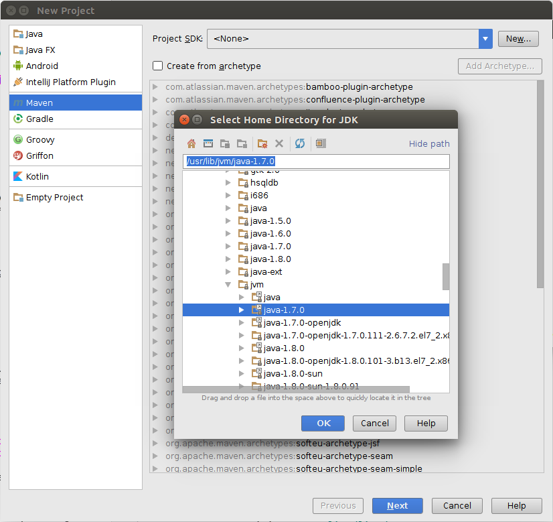553x522 pixels.
Task: Click the Next button in New Project
Action: [x=398, y=506]
